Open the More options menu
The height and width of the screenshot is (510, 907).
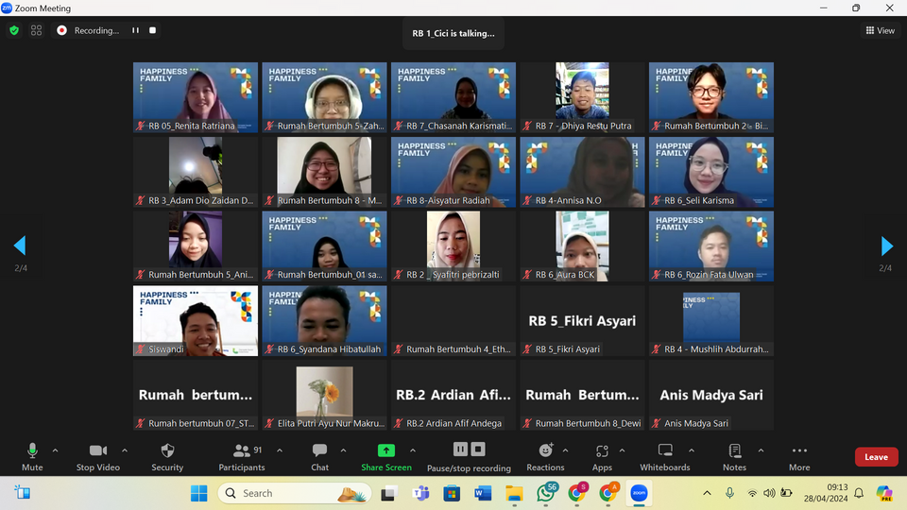point(799,451)
